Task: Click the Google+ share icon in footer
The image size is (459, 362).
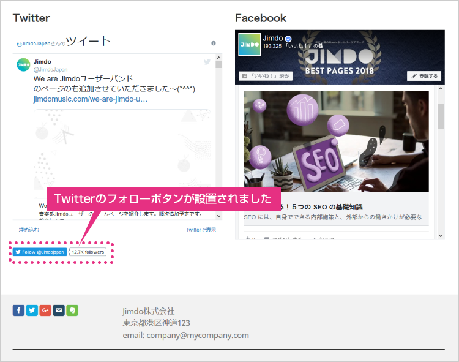Action: [x=45, y=311]
